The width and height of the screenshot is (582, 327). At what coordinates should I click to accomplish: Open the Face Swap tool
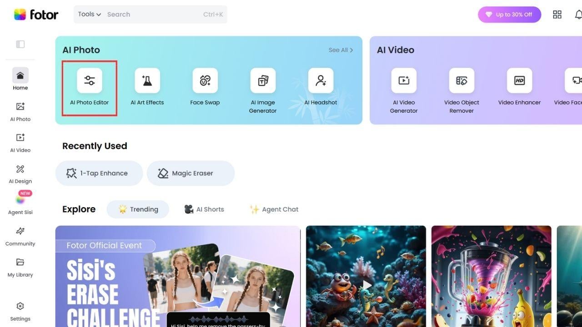tap(205, 88)
